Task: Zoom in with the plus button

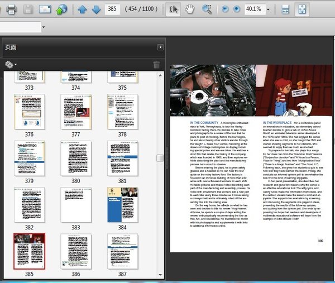Action: tap(237, 9)
